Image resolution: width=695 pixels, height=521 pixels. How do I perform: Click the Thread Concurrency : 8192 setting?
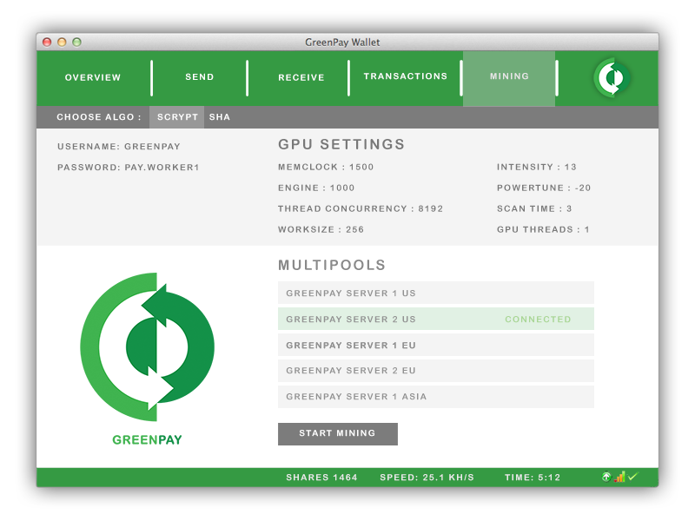tap(361, 208)
